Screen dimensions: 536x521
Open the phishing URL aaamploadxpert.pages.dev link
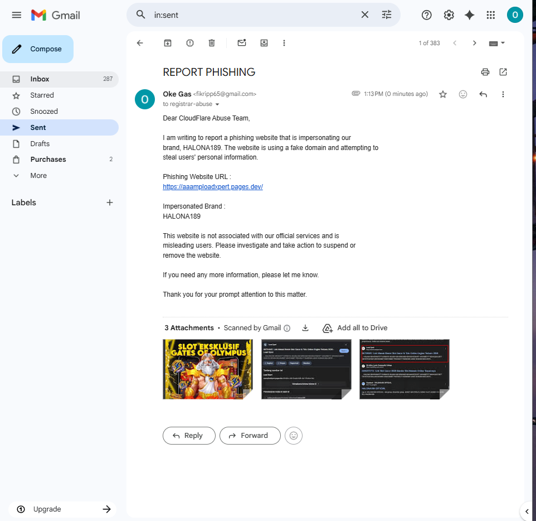click(x=213, y=187)
